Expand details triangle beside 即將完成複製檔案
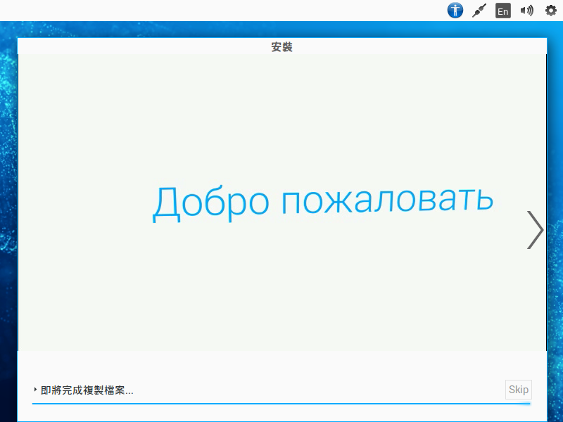 coord(35,390)
